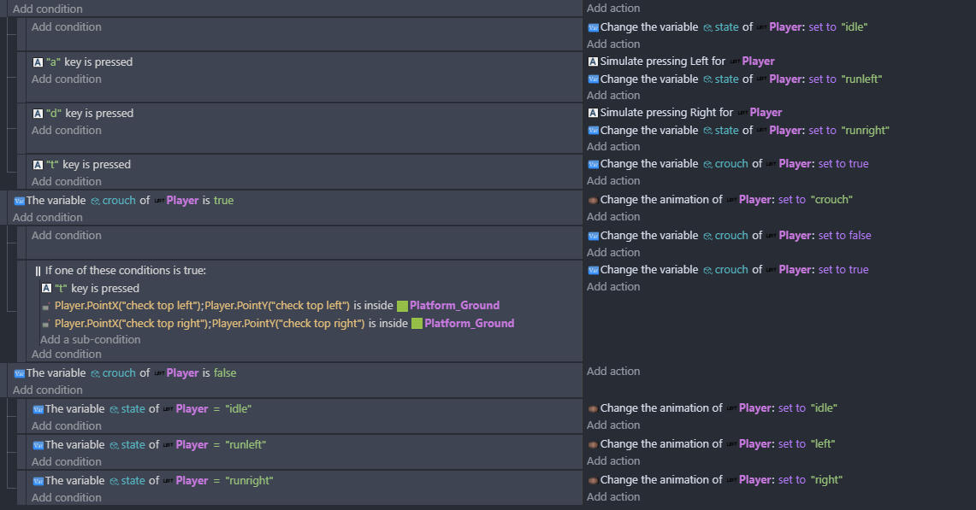This screenshot has width=976, height=510.
Task: Click the green Platform_Ground icon in check top right condition
Action: (417, 324)
